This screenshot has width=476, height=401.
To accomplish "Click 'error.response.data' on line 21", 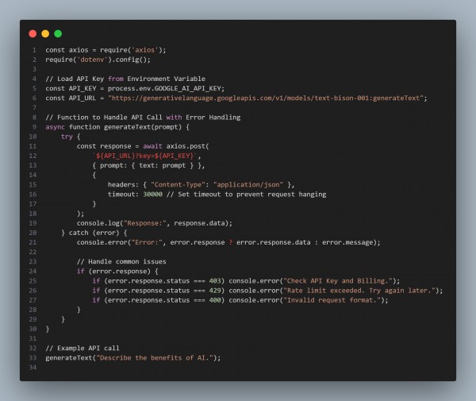I will [x=274, y=242].
